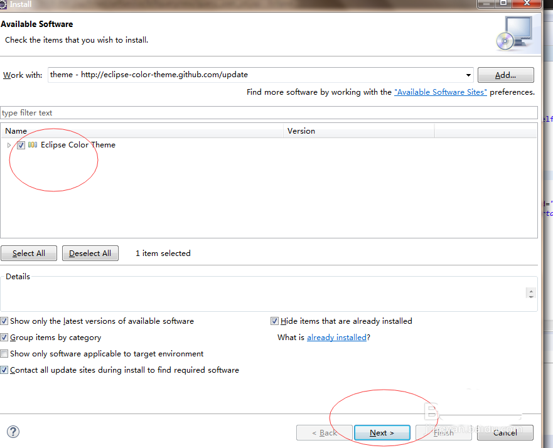553x448 pixels.
Task: Click the Deselect All button
Action: click(90, 253)
